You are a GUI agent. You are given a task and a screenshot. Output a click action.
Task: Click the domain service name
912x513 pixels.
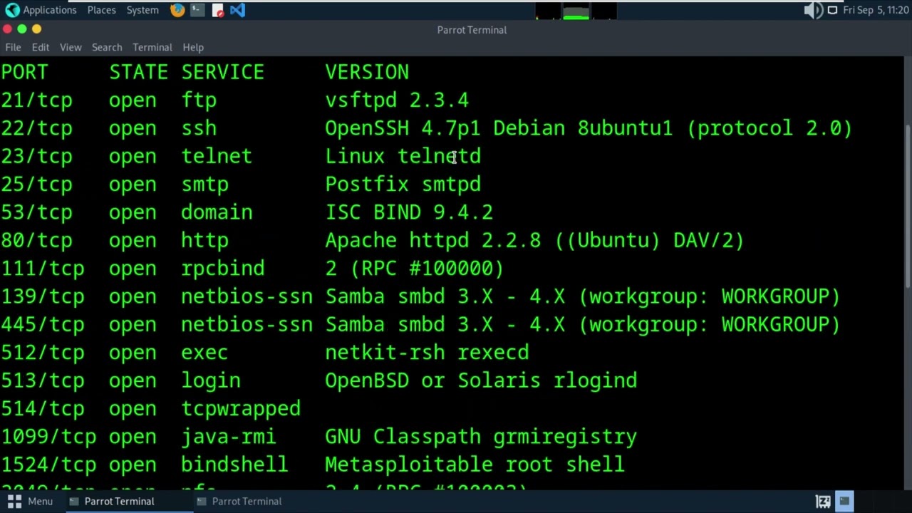217,212
